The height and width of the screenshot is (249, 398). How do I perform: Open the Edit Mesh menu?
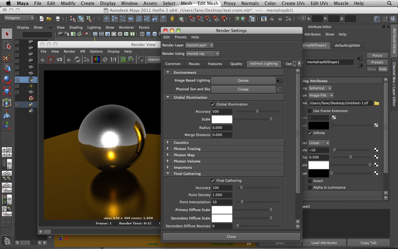[208, 3]
